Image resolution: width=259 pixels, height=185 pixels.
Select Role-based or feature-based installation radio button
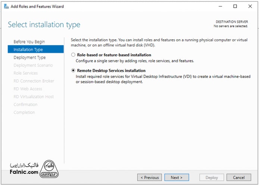pyautogui.click(x=73, y=55)
